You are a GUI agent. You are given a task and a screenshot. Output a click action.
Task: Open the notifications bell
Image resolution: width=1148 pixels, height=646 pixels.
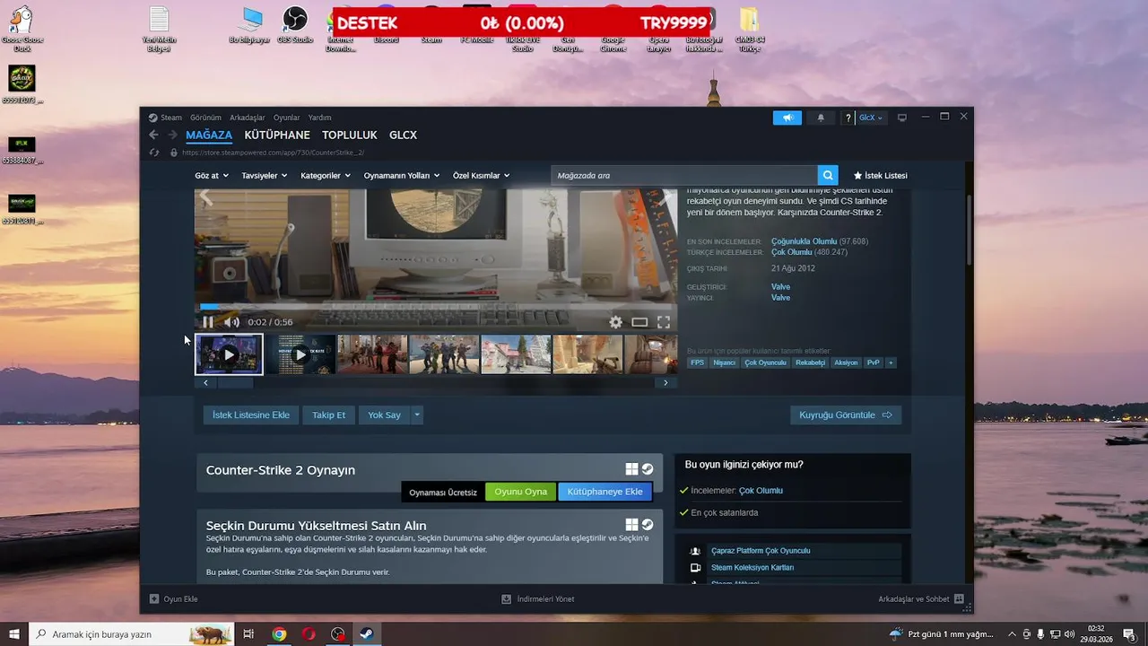tap(821, 118)
